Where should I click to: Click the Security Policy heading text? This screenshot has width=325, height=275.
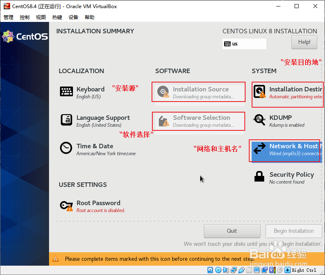coord(292,175)
